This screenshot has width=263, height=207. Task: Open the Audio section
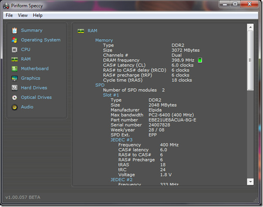(27, 107)
